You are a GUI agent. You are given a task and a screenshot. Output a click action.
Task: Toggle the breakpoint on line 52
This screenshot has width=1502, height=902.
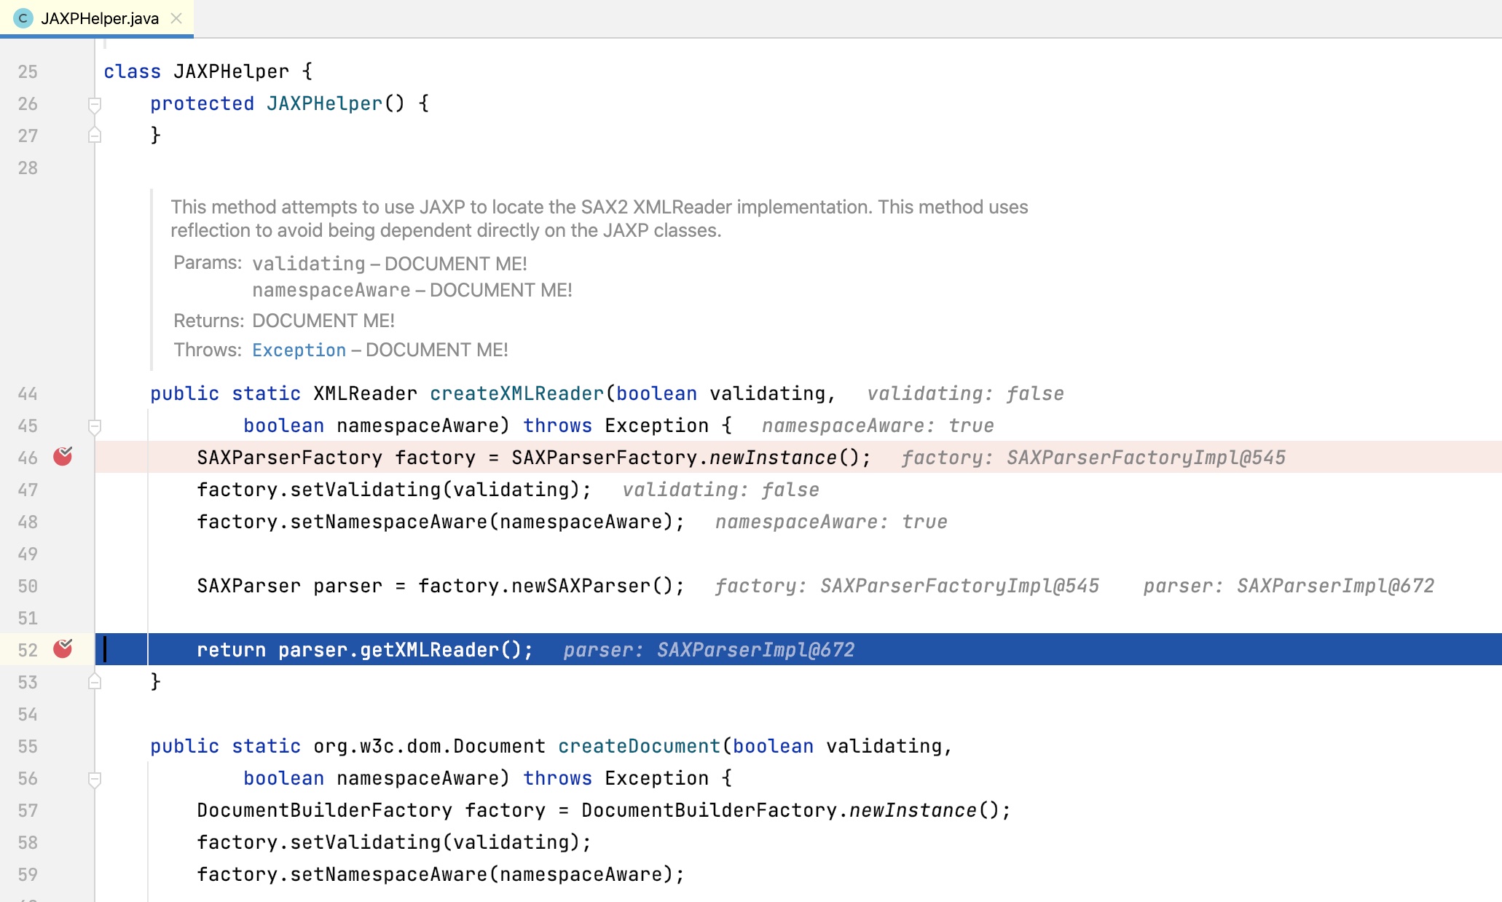tap(63, 648)
